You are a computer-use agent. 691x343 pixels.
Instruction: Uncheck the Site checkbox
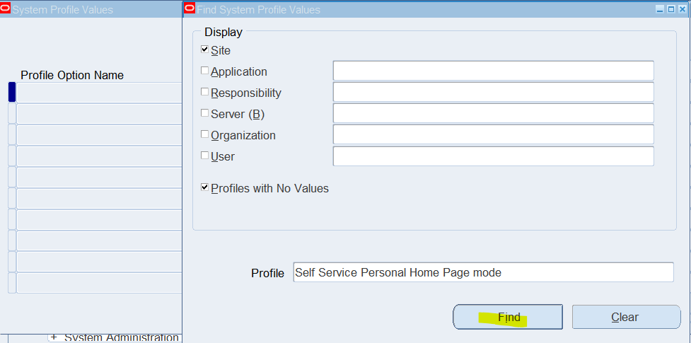204,50
